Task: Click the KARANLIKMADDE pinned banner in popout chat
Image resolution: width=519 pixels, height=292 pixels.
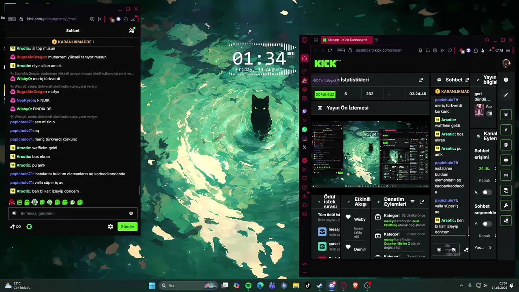Action: pyautogui.click(x=73, y=42)
